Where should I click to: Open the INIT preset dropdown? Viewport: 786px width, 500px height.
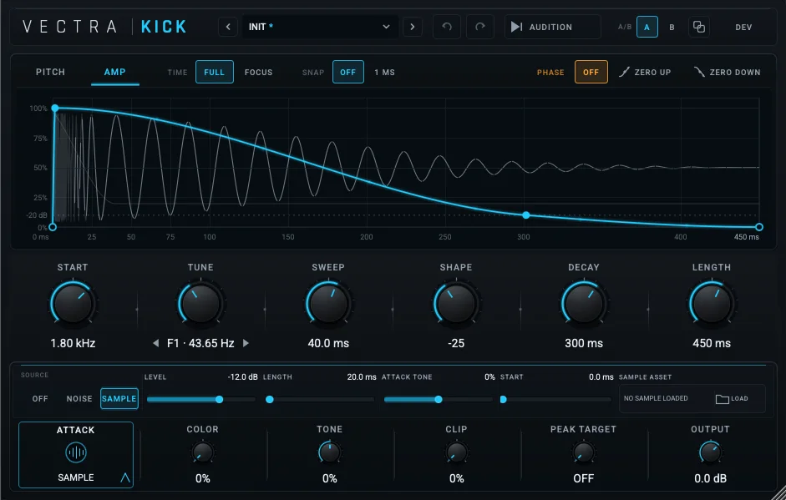(320, 27)
